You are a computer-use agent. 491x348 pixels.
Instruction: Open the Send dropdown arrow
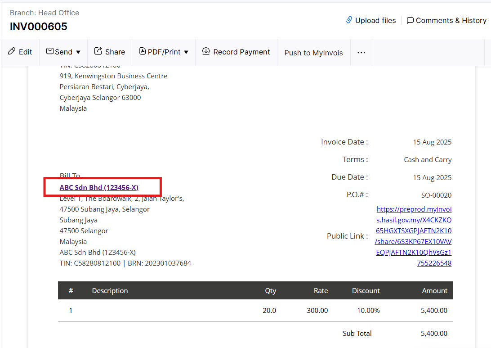tap(78, 52)
